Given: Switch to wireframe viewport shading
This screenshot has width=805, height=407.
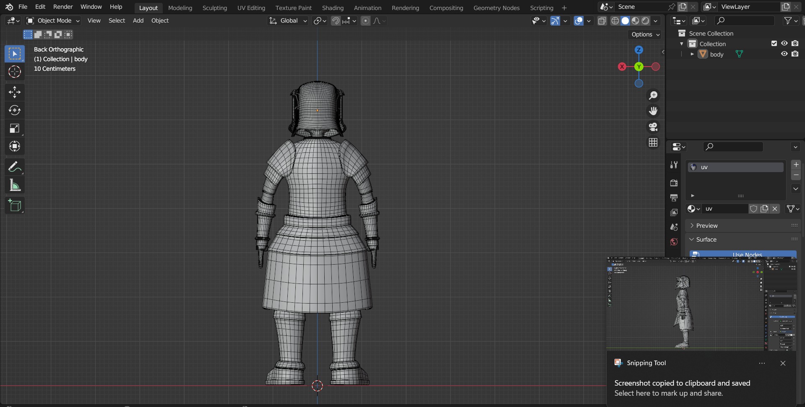Looking at the screenshot, I should point(615,21).
